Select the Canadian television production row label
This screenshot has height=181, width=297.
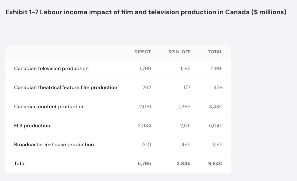[x=51, y=69]
